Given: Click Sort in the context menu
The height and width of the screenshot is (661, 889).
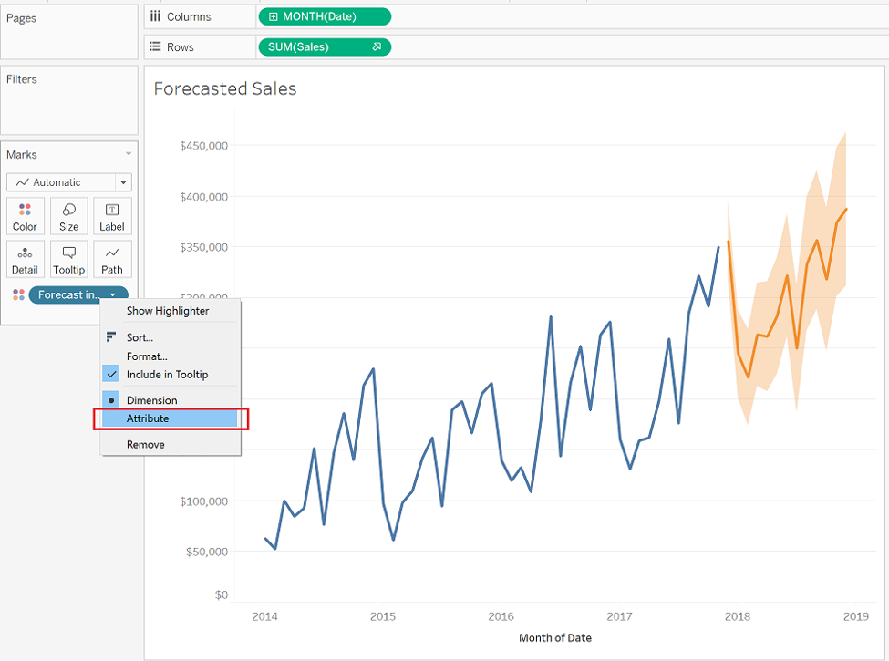Looking at the screenshot, I should pyautogui.click(x=140, y=336).
